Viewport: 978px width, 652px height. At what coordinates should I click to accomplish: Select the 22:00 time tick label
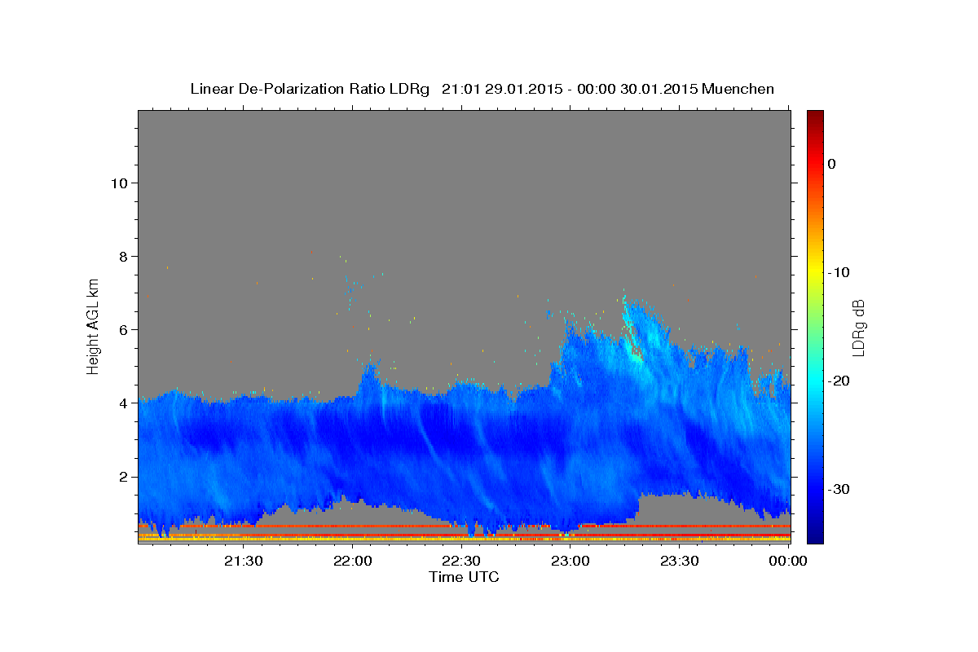(353, 561)
